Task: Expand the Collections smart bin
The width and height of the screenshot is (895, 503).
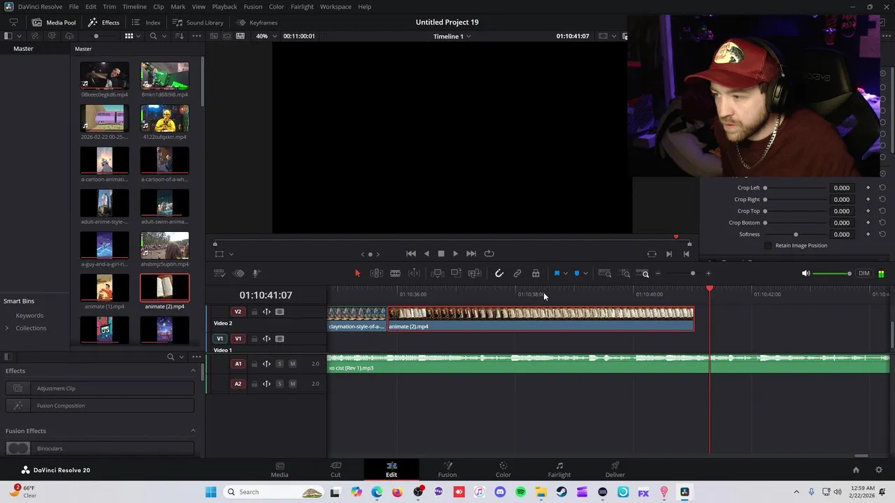Action: pos(8,328)
